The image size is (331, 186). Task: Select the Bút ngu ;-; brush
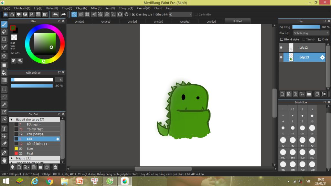pos(37,124)
